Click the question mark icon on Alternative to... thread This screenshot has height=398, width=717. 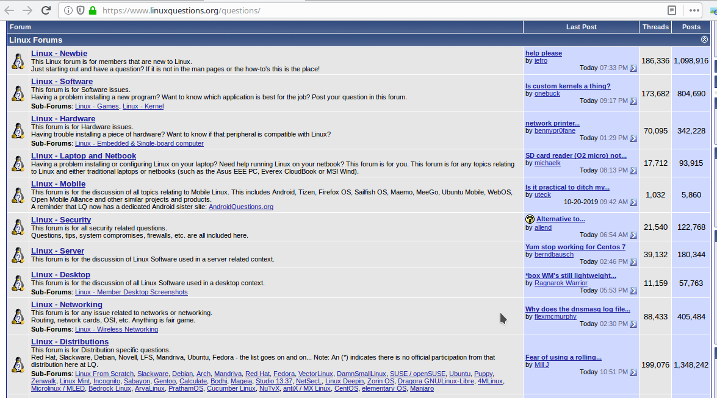530,218
